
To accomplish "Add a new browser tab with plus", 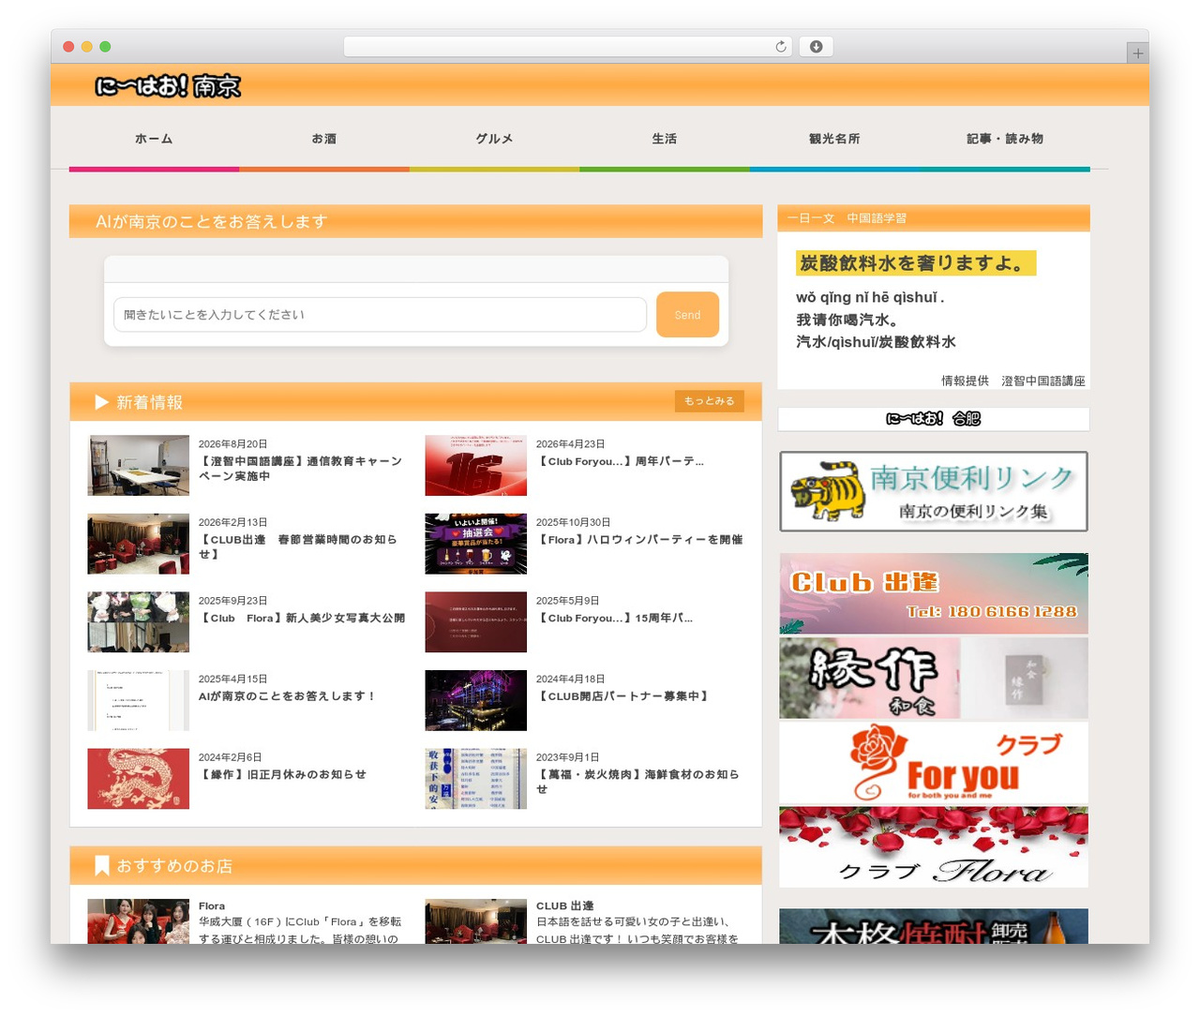I will (1137, 53).
